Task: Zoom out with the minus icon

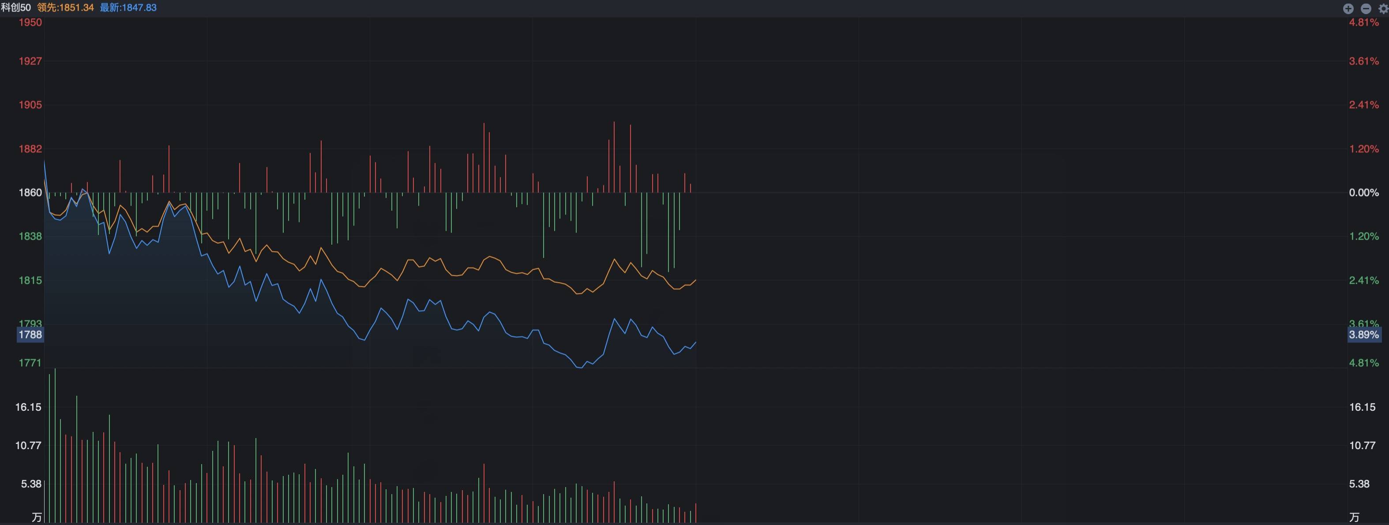Action: [x=1366, y=8]
